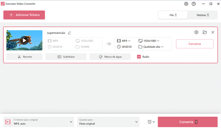Expand the Qualidade alta quality dropdown
The image size is (221, 129).
pyautogui.click(x=151, y=47)
